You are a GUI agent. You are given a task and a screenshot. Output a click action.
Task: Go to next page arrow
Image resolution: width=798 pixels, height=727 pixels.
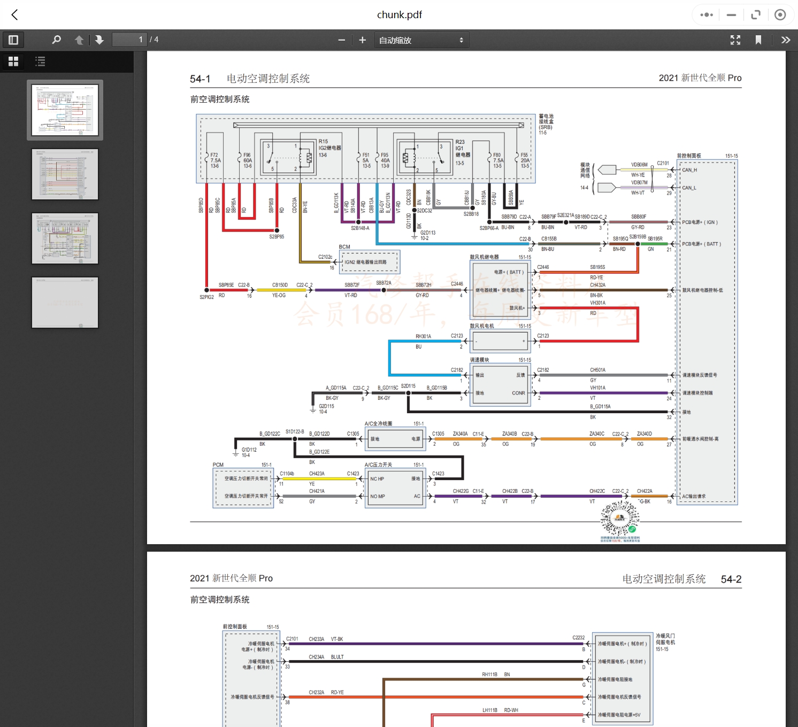click(99, 40)
